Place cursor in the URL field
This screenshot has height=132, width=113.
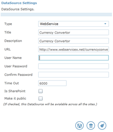74,49
